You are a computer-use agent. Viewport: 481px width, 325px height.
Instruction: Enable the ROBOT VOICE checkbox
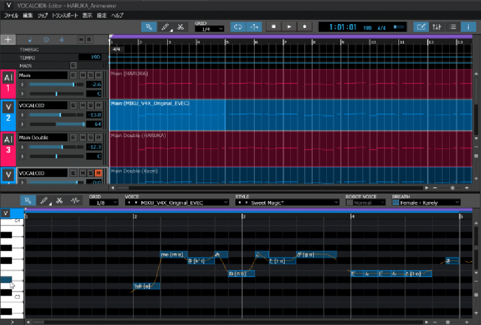click(x=349, y=203)
